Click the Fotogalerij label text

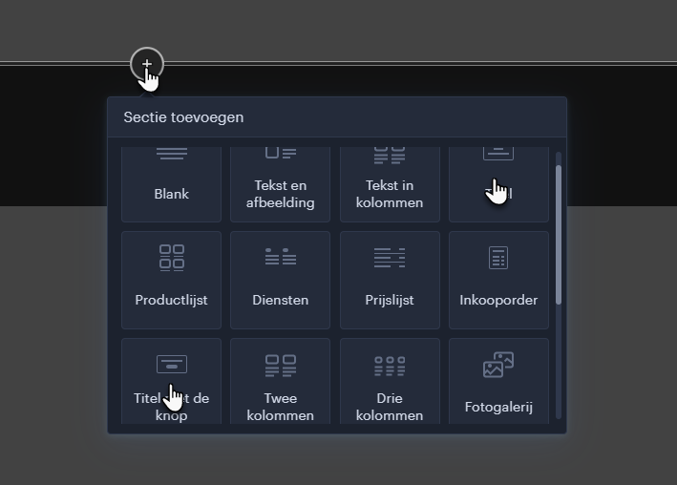tap(498, 407)
